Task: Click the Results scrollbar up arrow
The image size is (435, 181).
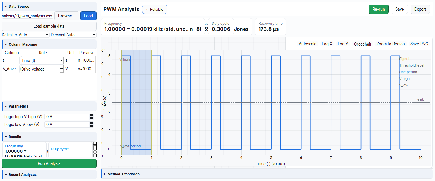Action: pyautogui.click(x=95, y=143)
